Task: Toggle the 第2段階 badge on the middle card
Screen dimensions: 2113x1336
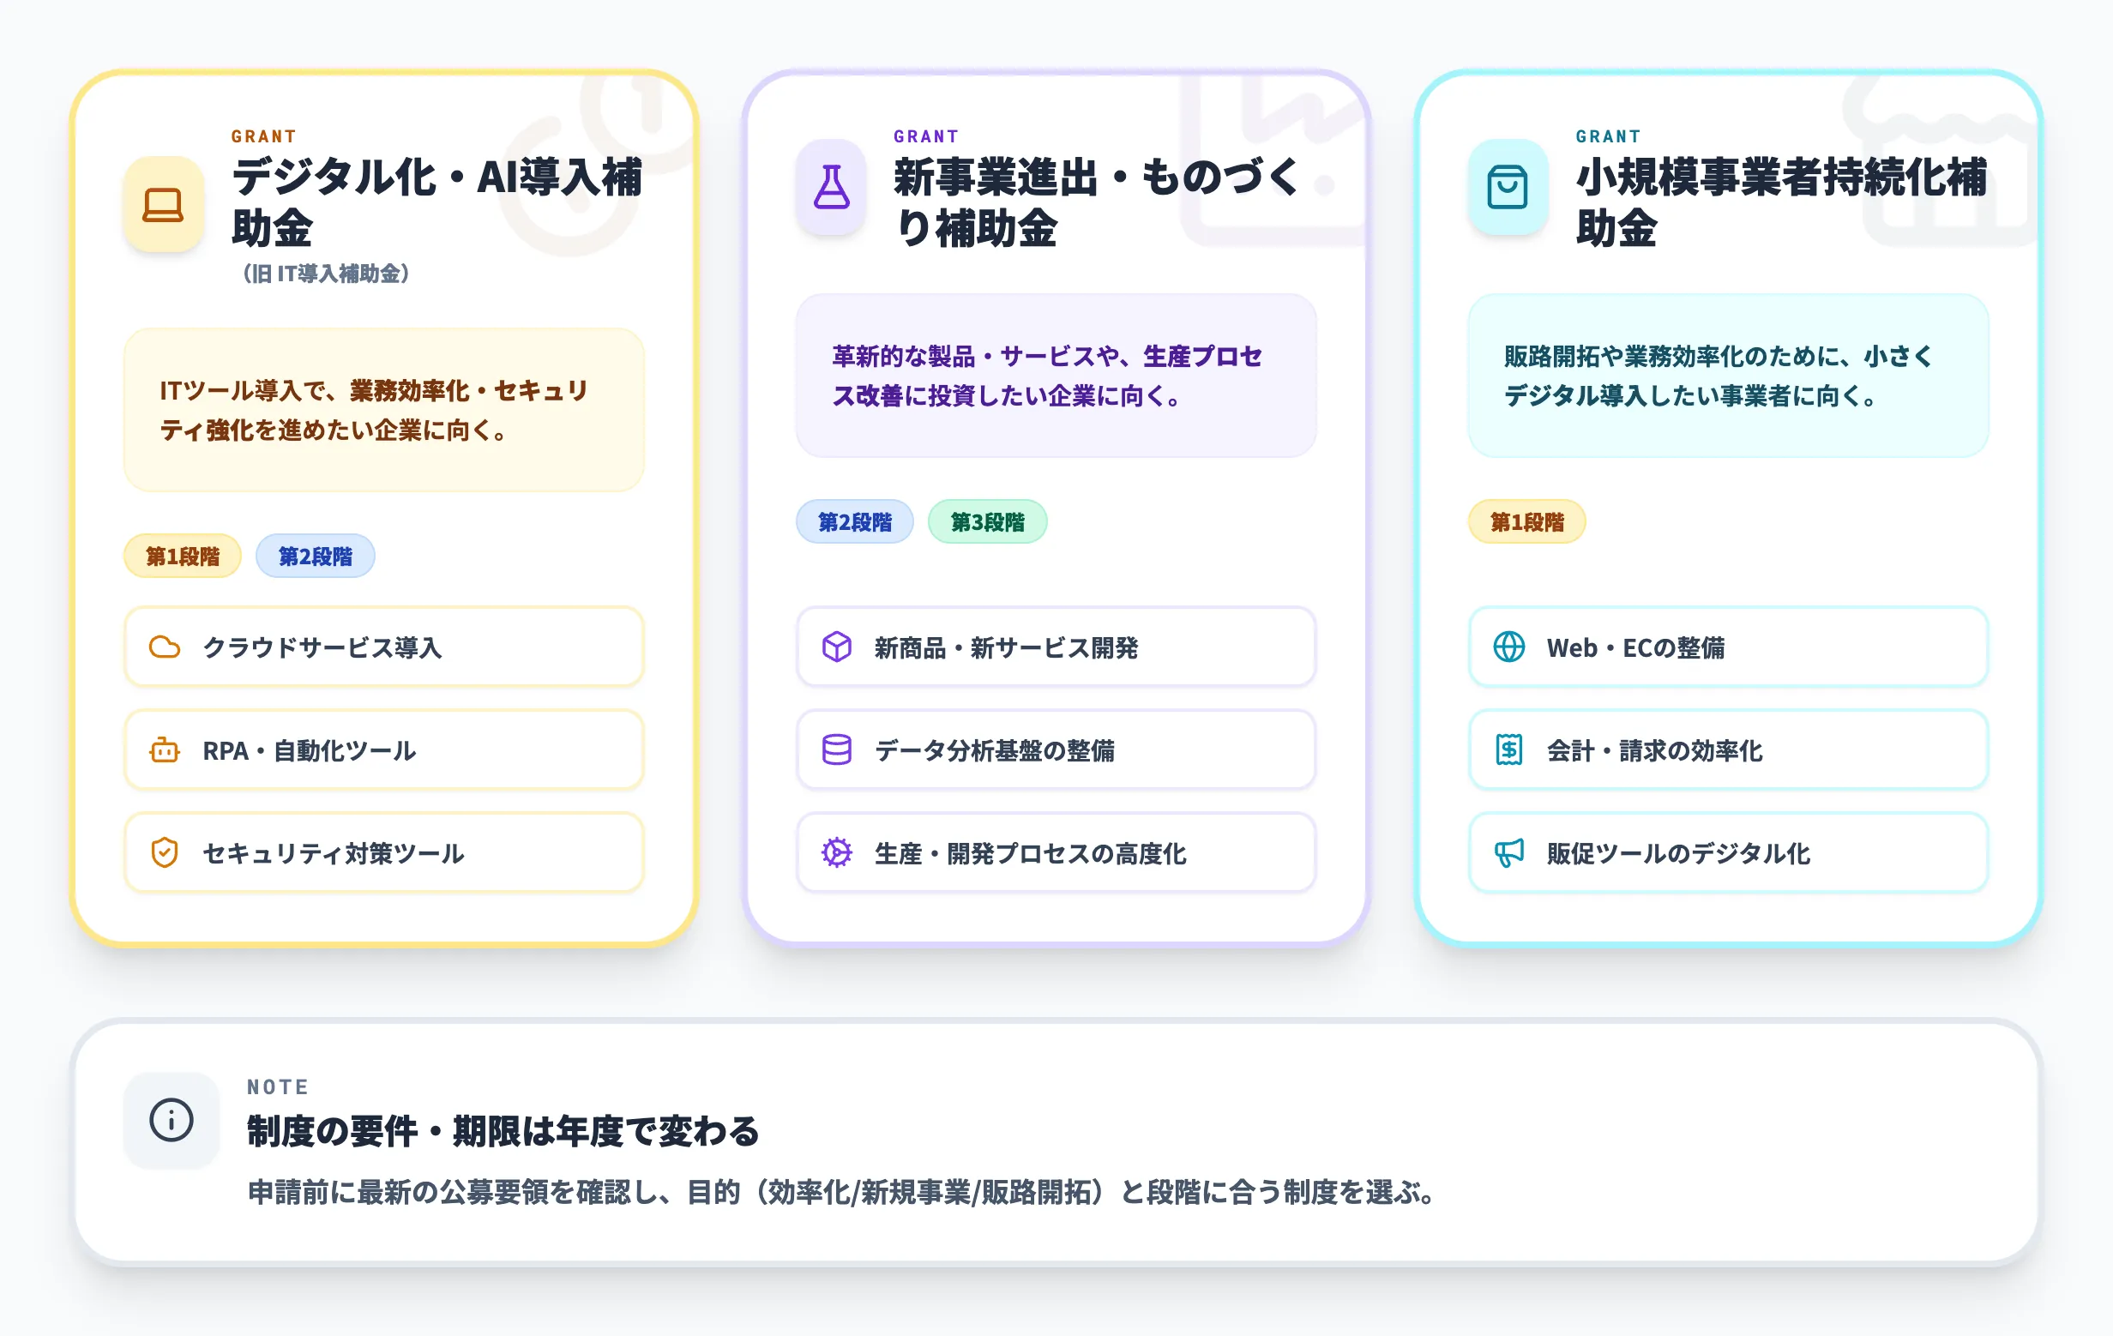Action: tap(856, 521)
